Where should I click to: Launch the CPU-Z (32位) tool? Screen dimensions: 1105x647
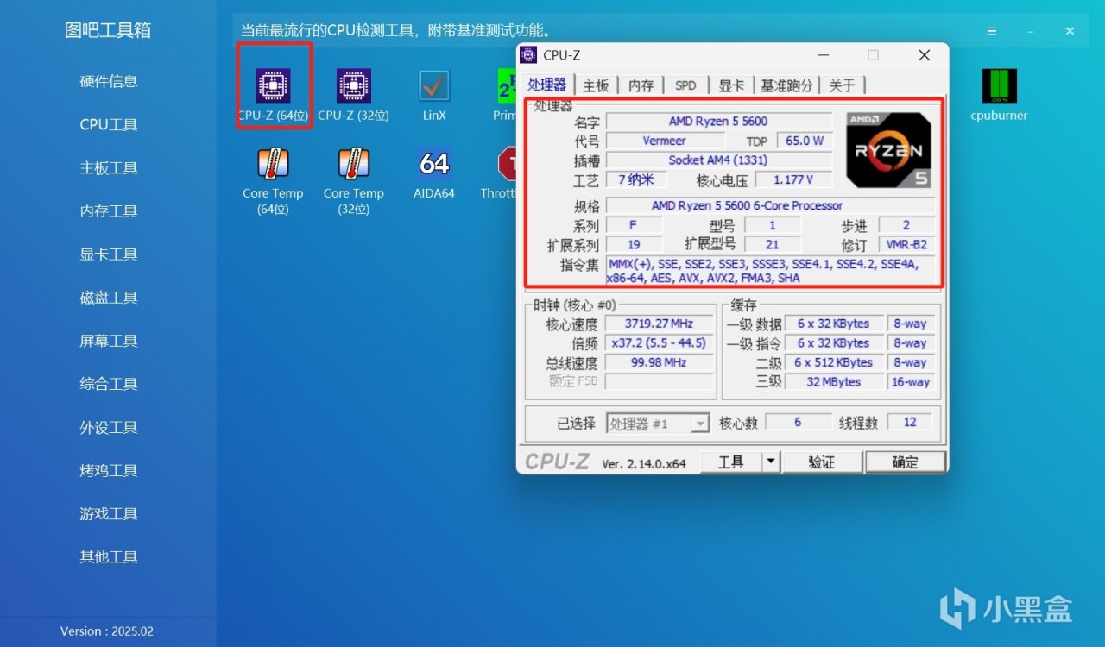pyautogui.click(x=354, y=95)
